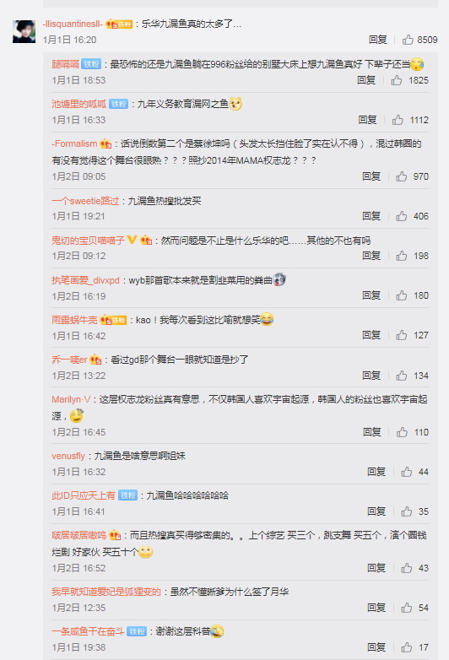Click 回复 on 一条咸鱼干在奋斗 reply
Screen dimensions: 449x660
tap(376, 647)
